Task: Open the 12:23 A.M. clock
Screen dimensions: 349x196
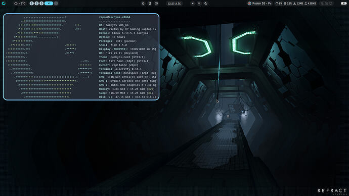Action: [x=174, y=4]
